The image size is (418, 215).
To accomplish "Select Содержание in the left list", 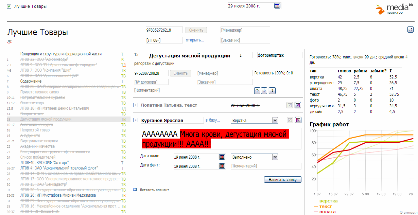I will (31, 81).
